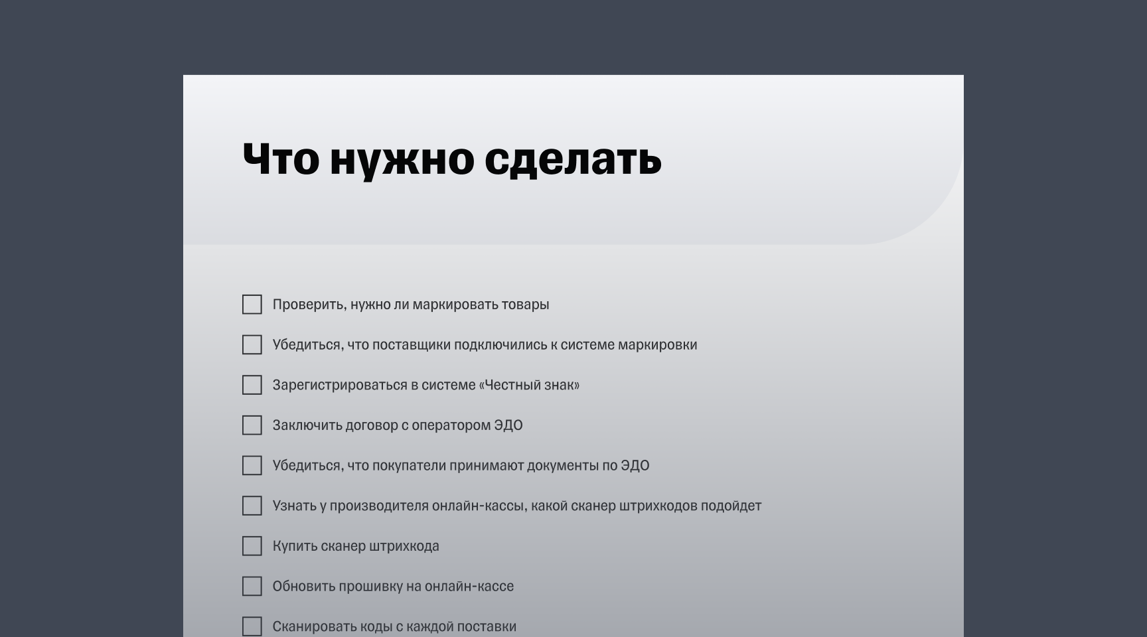Select the text 'Купить сканер штрихкода'
Screen dimensions: 1147x637
tap(356, 546)
